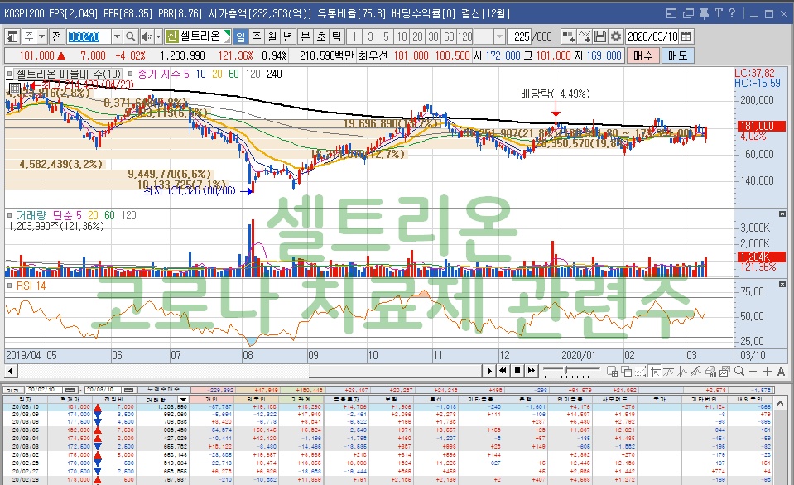Viewport: 794px width, 485px height.
Task: Select the 월 monthly chart period
Action: click(272, 36)
